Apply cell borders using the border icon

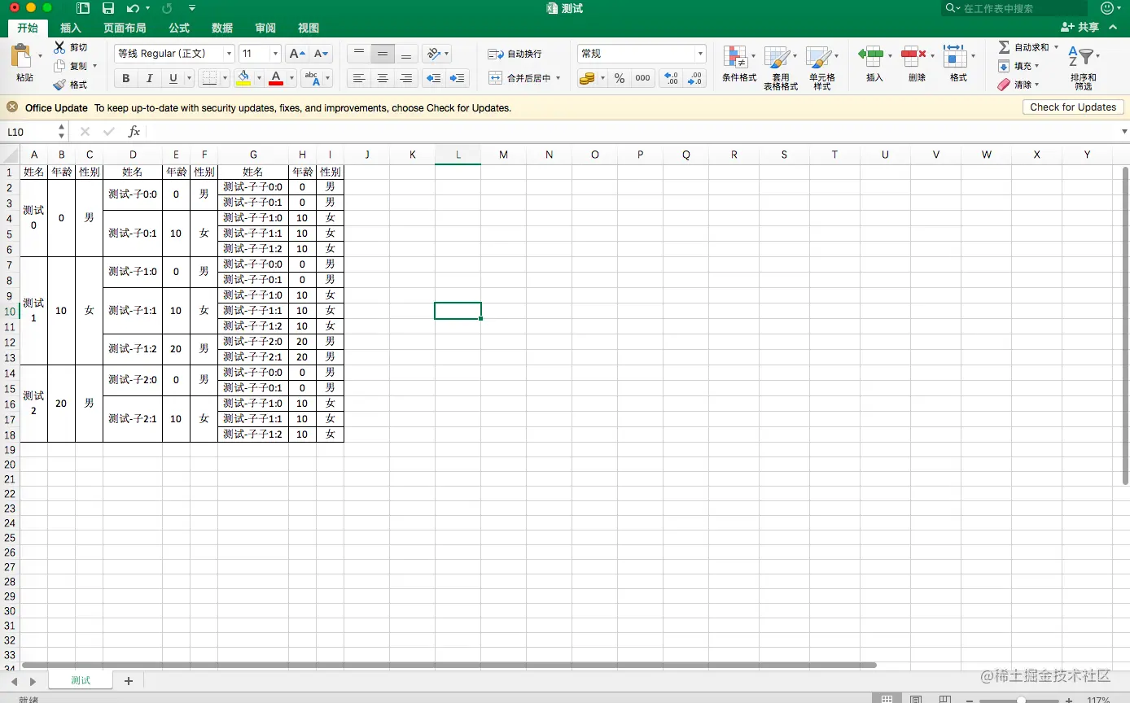(x=209, y=78)
